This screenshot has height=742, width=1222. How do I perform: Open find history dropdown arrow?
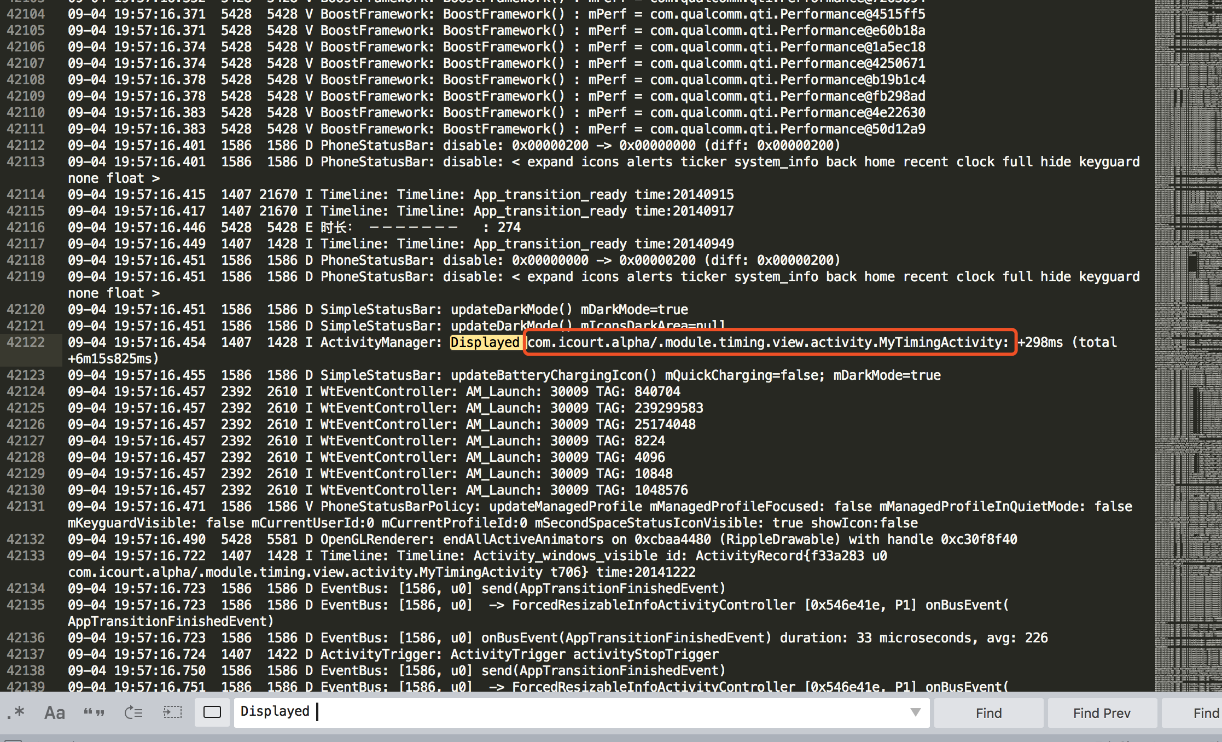pos(915,712)
